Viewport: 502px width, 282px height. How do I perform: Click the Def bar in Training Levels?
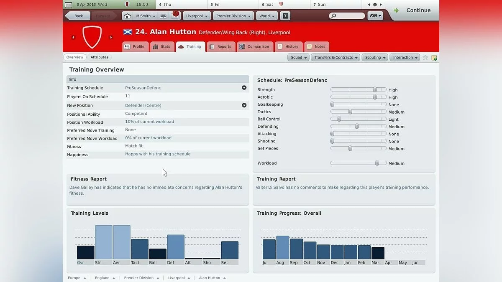[176, 247]
